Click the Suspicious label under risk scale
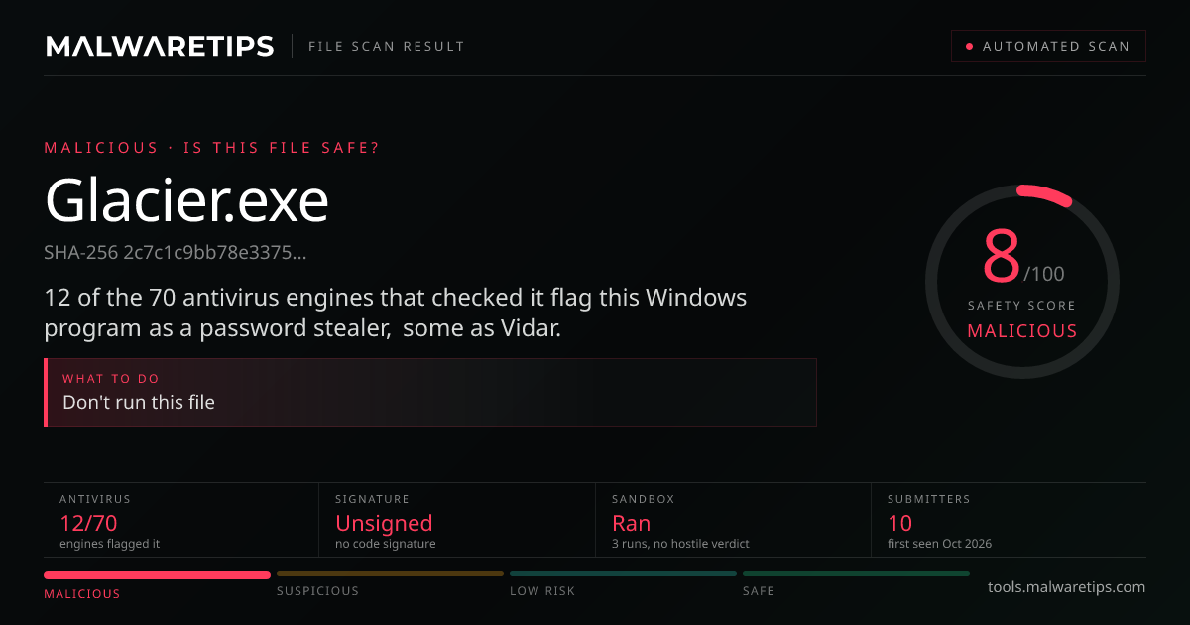Screen dimensions: 1190x625 pyautogui.click(x=317, y=591)
